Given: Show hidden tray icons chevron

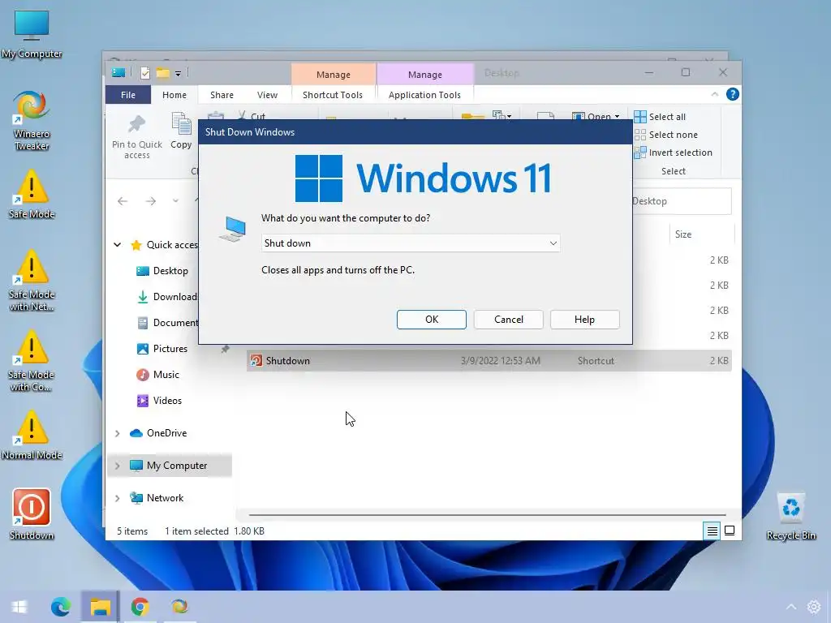Looking at the screenshot, I should pos(791,607).
